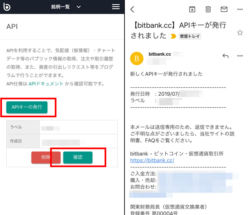Click the red 削除 button
The width and height of the screenshot is (249, 215).
(x=46, y=157)
